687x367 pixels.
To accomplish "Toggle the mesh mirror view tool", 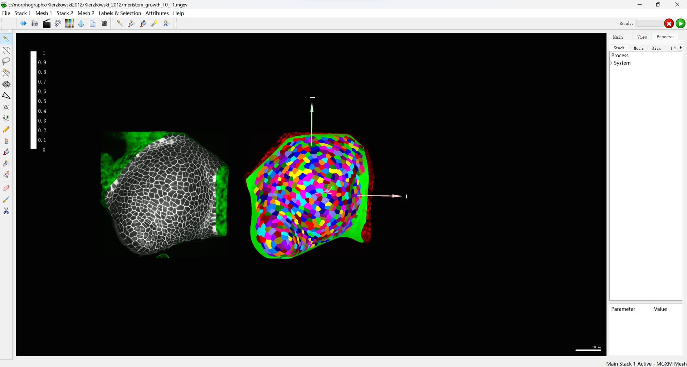I will pos(6,118).
